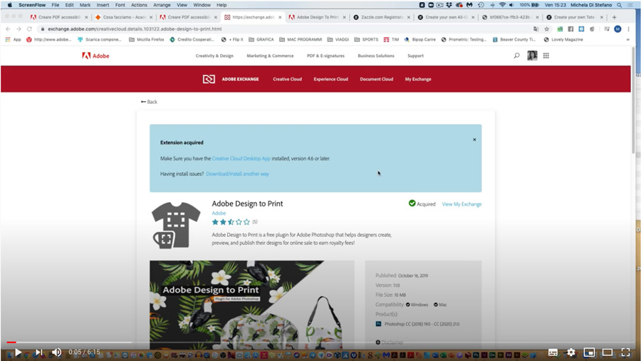The image size is (641, 361).
Task: Select Experience Cloud in the red bar
Action: 330,79
